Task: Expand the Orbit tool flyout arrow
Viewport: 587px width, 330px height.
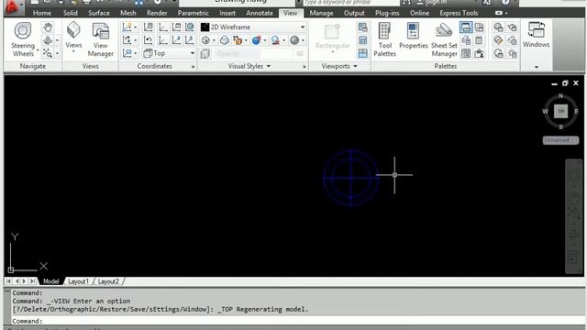Action: click(57, 40)
